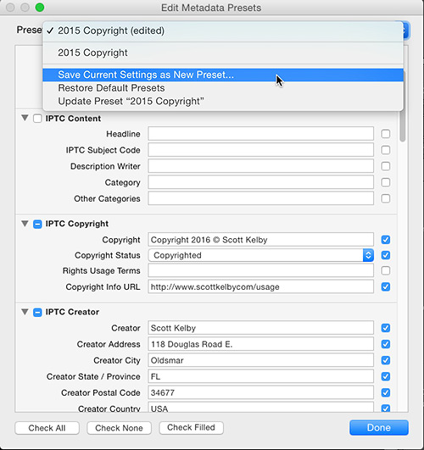
Task: Open the Copyright Status dropdown arrows
Action: click(368, 255)
